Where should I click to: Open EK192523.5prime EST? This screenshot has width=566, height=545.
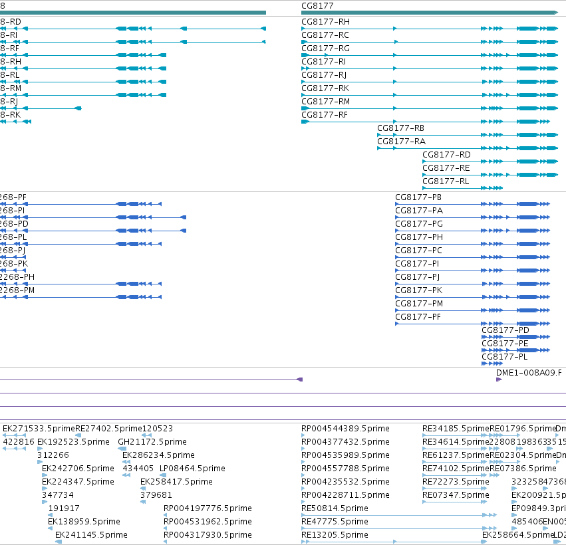pyautogui.click(x=73, y=442)
